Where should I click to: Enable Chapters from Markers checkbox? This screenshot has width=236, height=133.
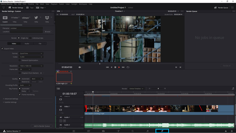point(20,73)
